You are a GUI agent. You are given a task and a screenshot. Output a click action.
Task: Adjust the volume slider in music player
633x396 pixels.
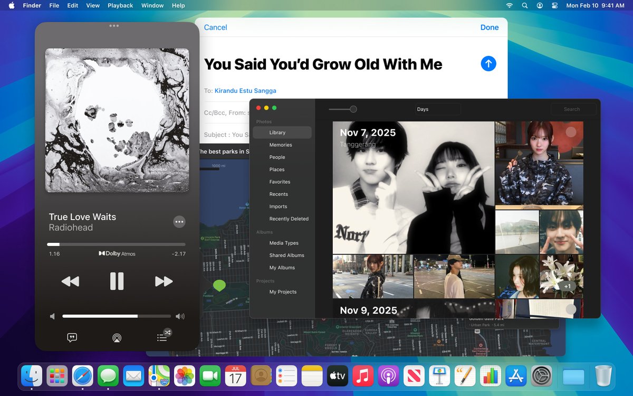(117, 316)
